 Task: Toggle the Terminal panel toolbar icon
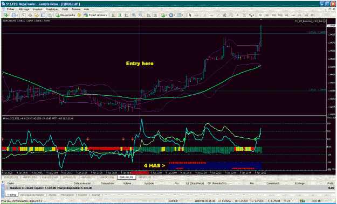tap(43, 15)
